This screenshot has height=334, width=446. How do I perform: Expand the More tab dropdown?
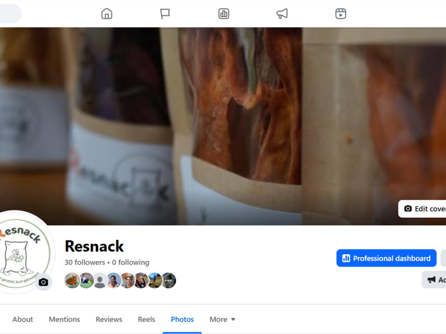tap(222, 319)
